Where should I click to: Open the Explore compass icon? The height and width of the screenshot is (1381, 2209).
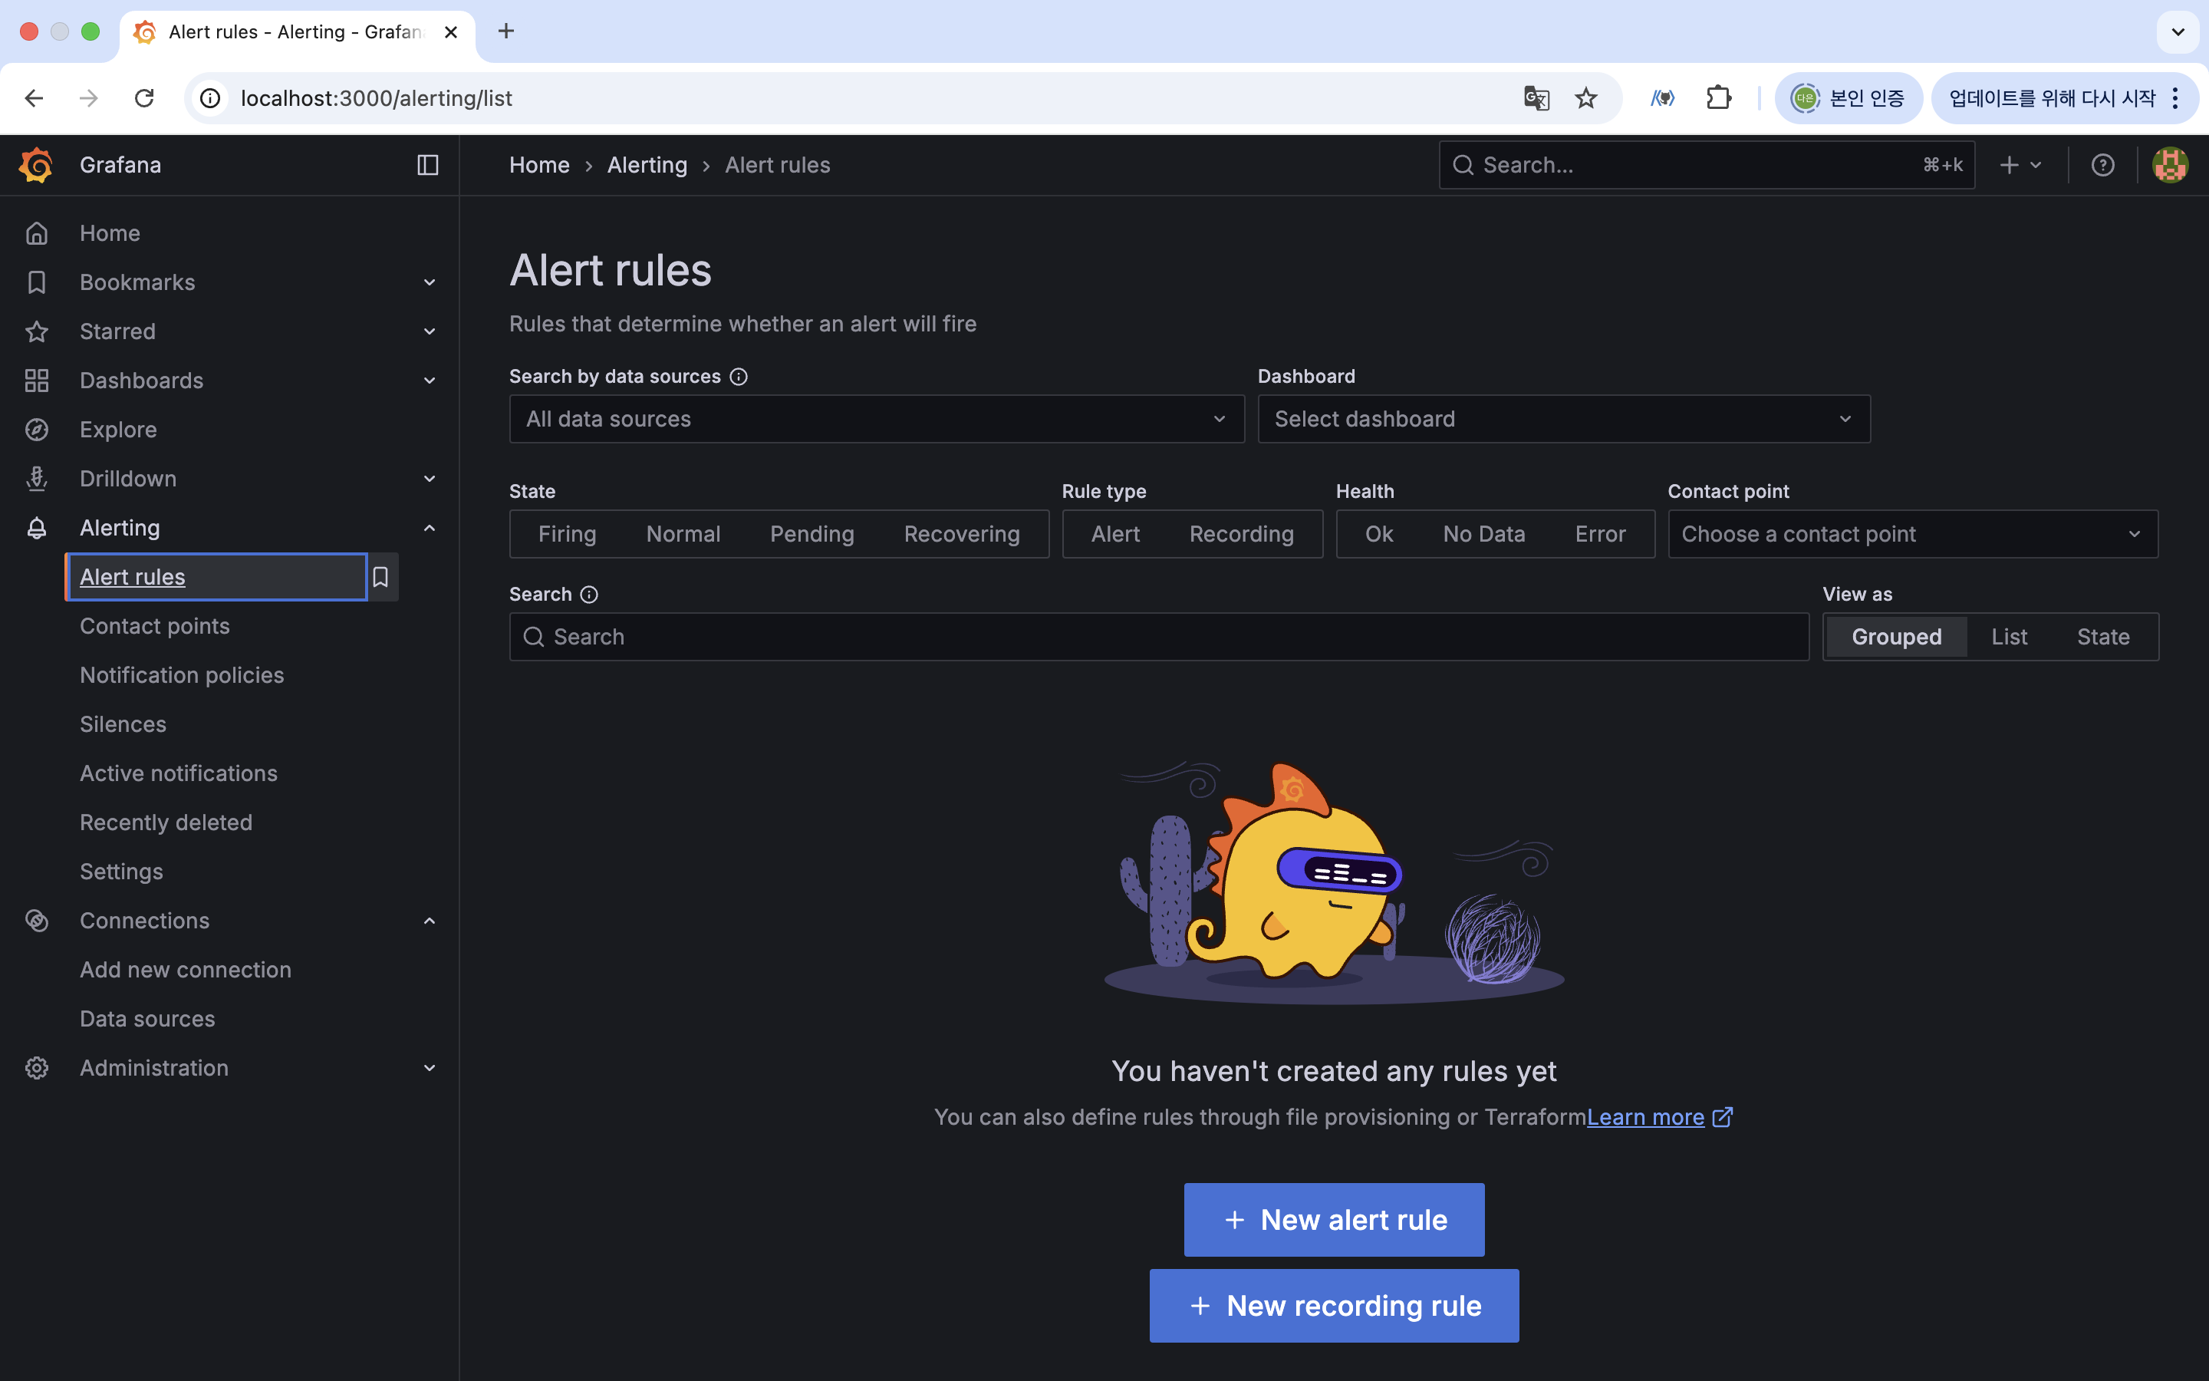tap(37, 430)
